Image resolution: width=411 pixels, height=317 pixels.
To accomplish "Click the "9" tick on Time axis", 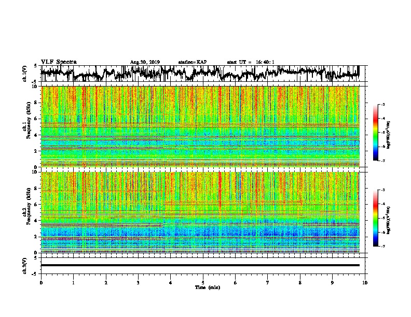I will pyautogui.click(x=332, y=283).
